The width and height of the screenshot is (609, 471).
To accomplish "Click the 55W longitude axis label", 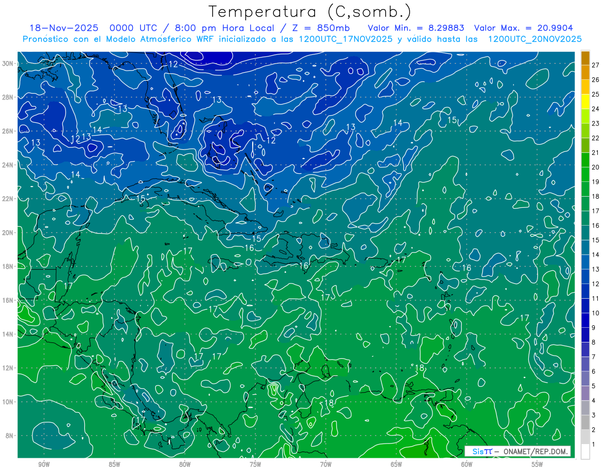I will [x=537, y=464].
